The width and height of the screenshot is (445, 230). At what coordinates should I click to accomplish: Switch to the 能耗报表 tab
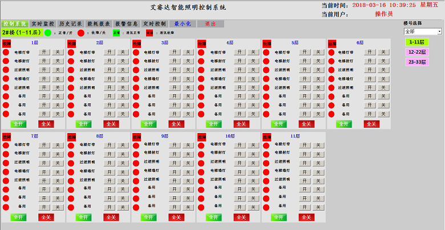pos(99,24)
